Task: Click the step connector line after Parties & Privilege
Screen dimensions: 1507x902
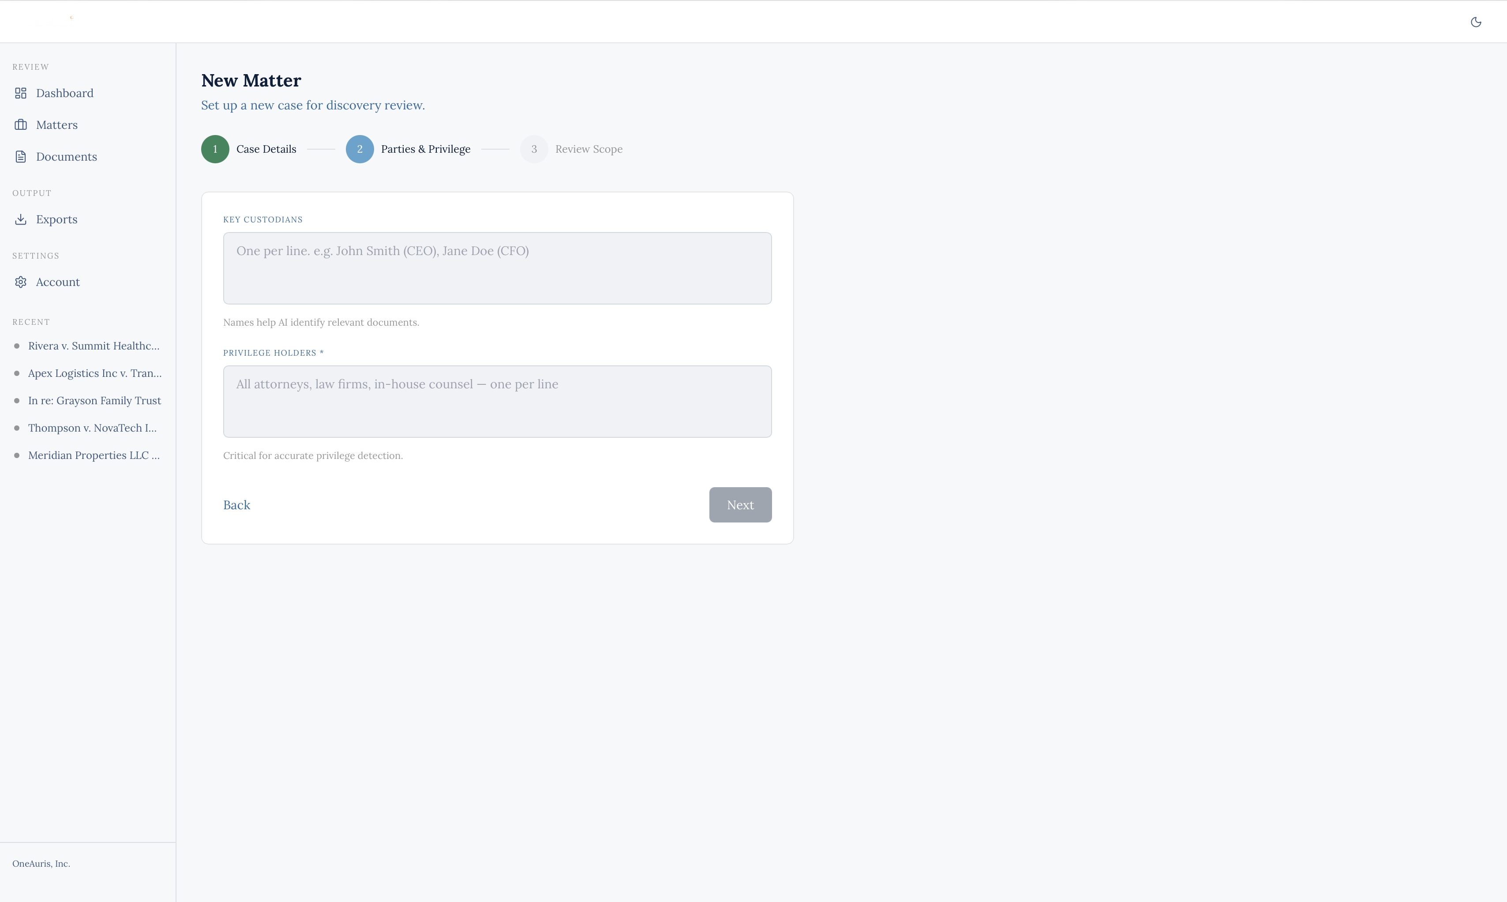Action: (x=495, y=149)
